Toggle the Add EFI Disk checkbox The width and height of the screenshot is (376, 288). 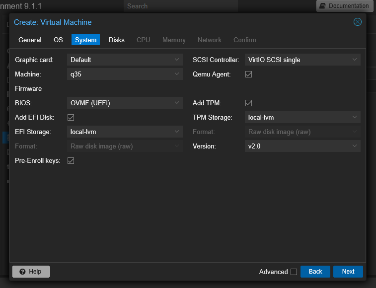click(x=71, y=118)
